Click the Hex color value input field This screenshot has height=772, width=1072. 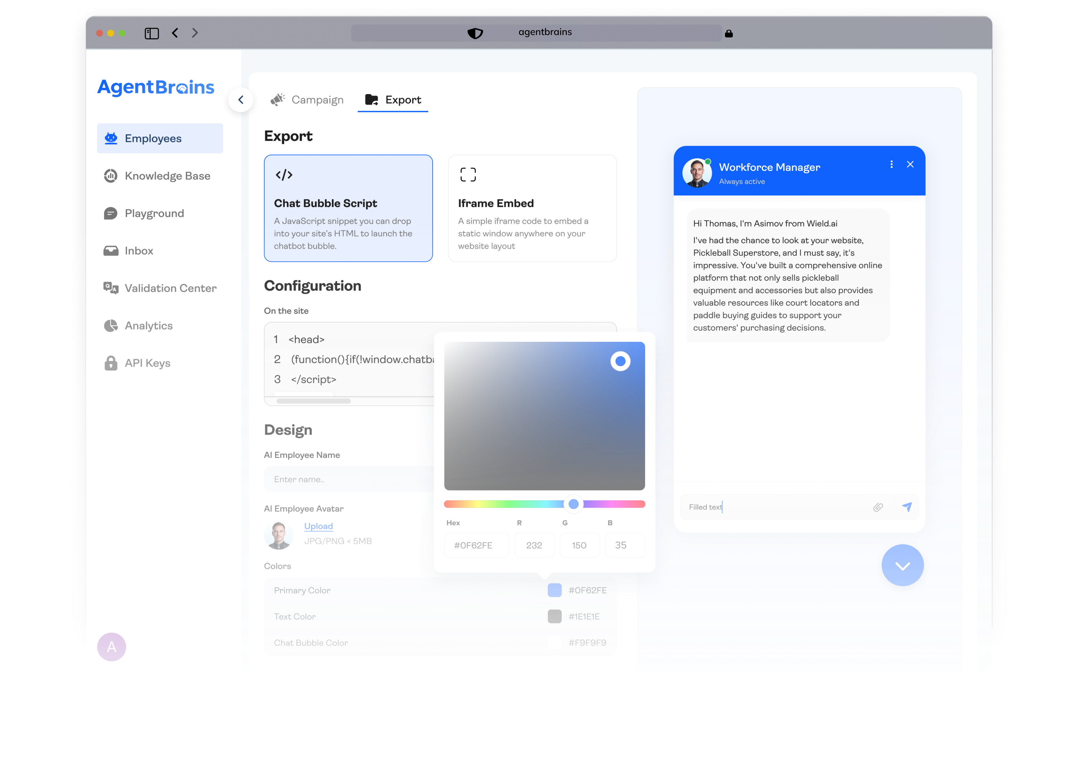[x=476, y=546]
